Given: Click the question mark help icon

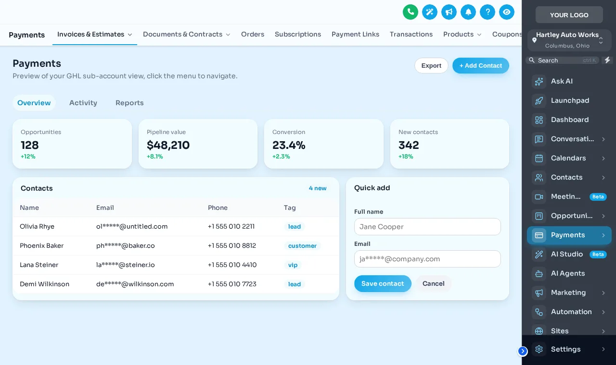Looking at the screenshot, I should coord(488,12).
